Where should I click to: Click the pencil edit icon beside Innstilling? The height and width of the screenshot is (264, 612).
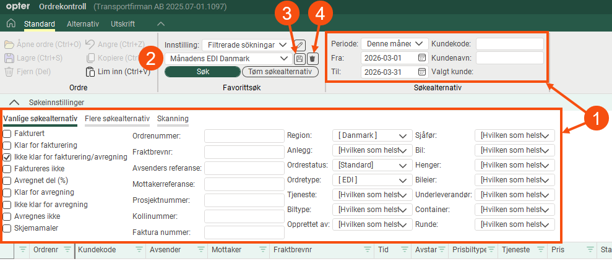point(300,45)
